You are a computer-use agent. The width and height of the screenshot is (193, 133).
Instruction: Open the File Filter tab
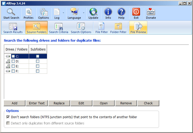tap(101, 28)
